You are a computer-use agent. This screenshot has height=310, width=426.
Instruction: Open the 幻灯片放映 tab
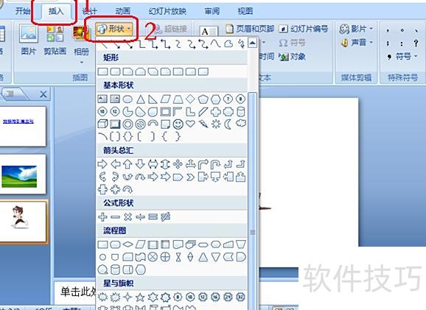(167, 11)
